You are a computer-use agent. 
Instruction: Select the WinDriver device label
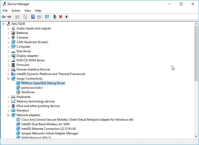coord(28,92)
